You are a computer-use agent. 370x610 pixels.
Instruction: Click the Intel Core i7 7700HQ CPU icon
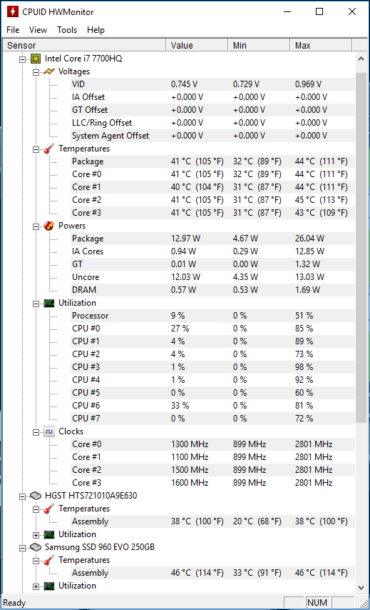click(x=36, y=59)
